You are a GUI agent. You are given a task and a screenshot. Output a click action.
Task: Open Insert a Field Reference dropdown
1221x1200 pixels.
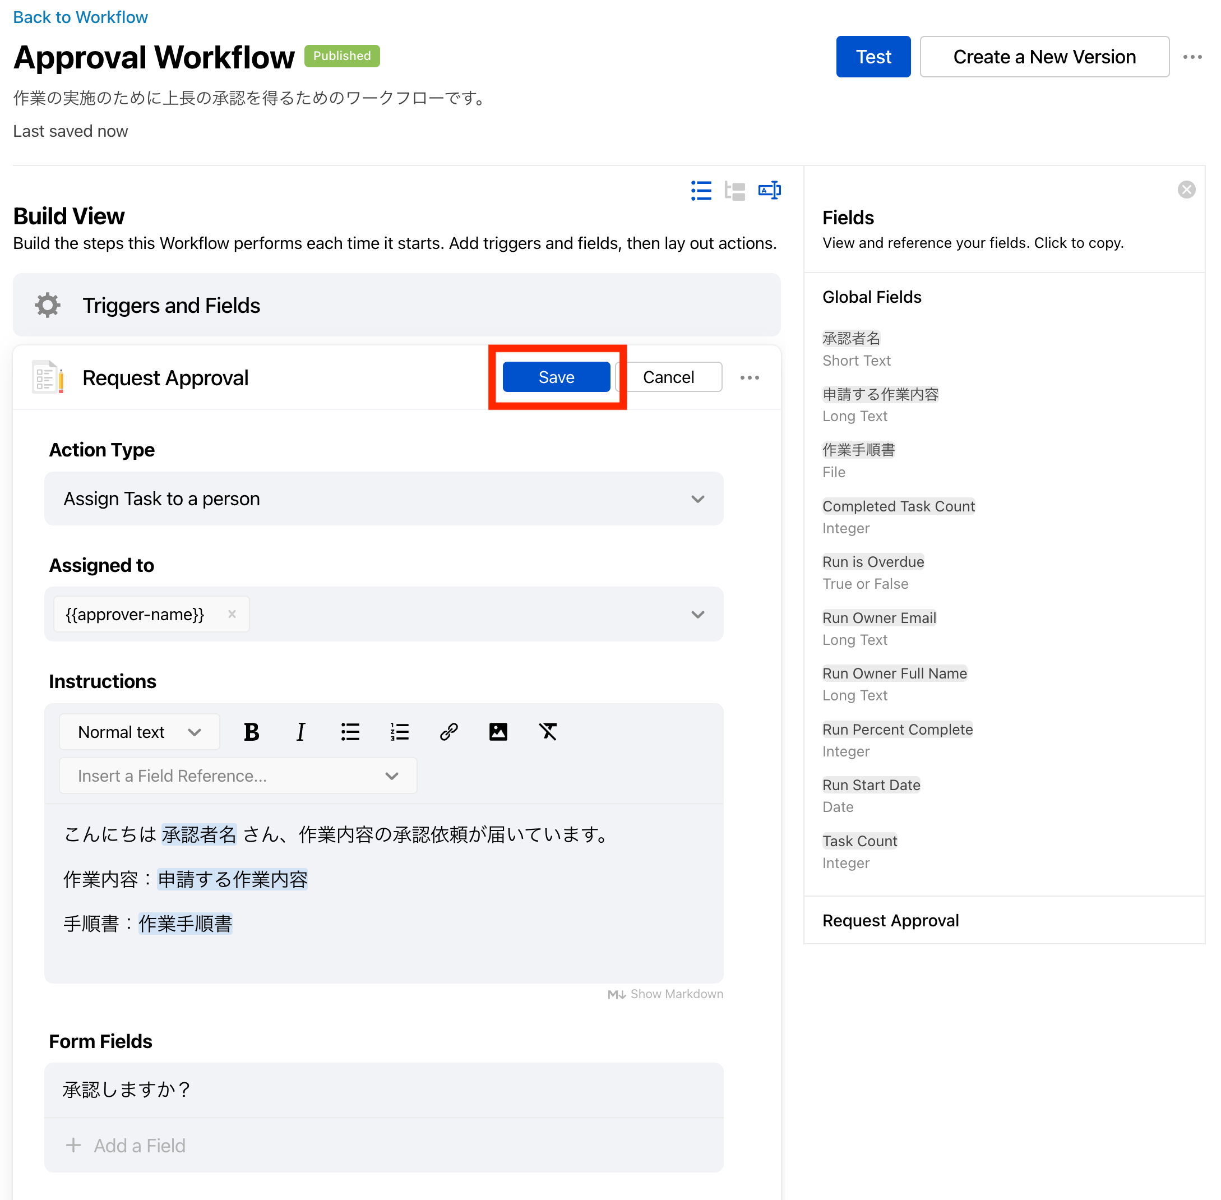[238, 776]
